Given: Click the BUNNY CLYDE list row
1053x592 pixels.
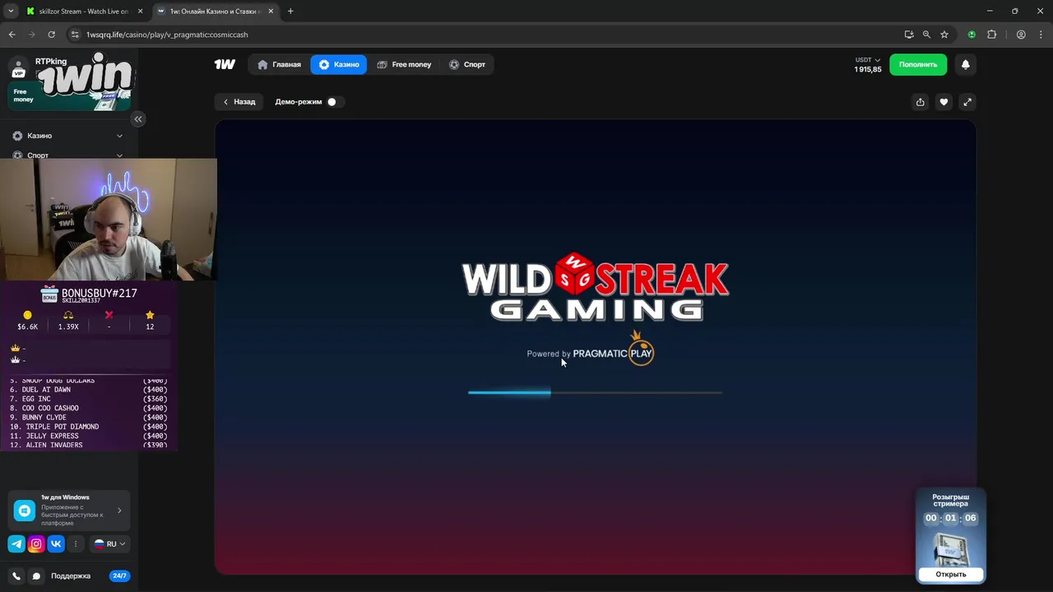Looking at the screenshot, I should click(x=89, y=418).
